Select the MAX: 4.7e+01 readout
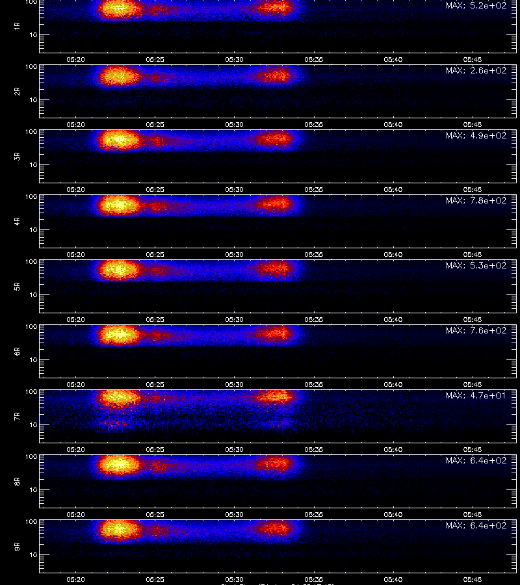 click(476, 395)
